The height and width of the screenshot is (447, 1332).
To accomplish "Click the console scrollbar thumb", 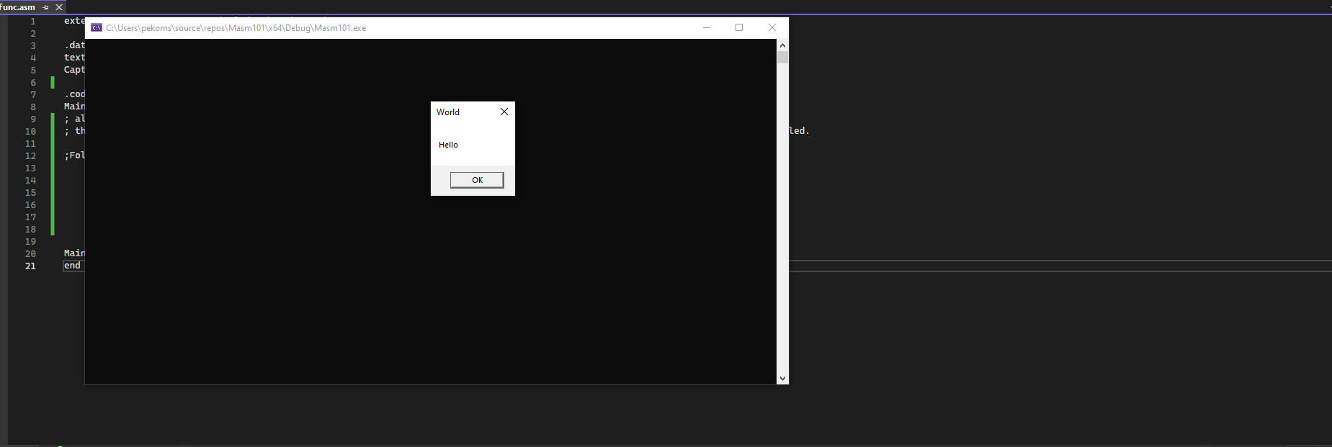I will [x=782, y=58].
